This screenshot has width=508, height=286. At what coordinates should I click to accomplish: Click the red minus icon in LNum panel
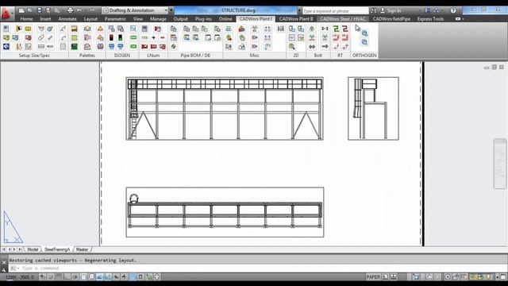click(162, 37)
